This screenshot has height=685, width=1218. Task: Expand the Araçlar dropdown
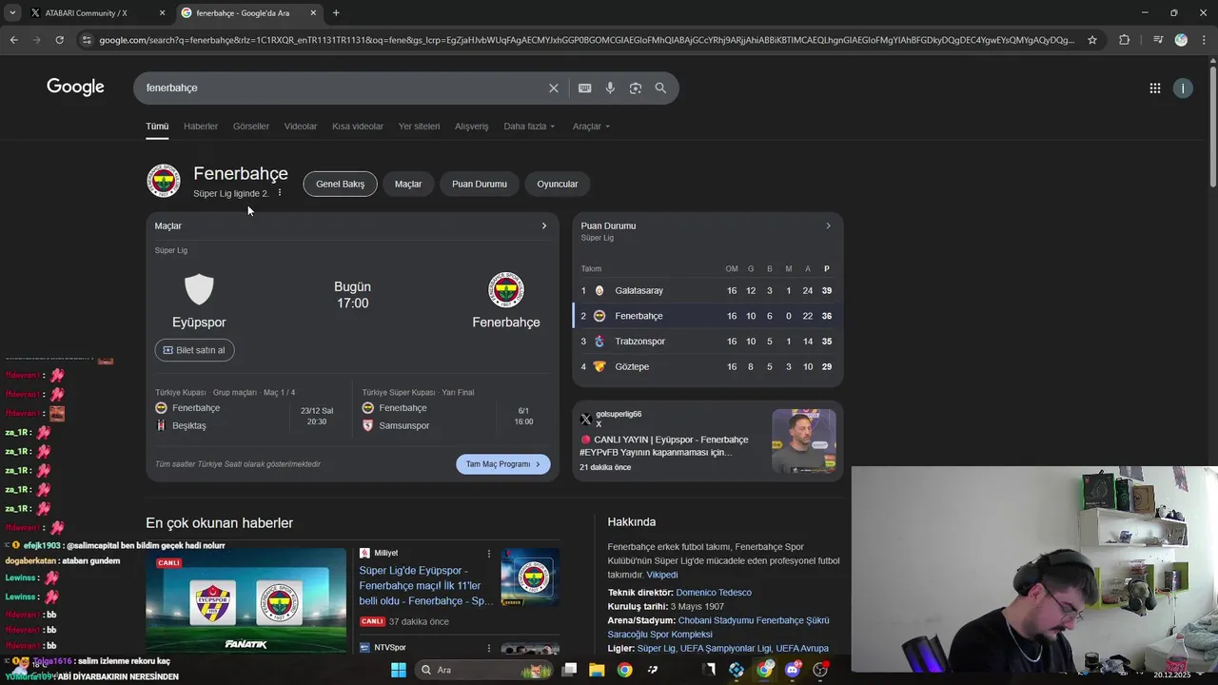click(x=591, y=126)
